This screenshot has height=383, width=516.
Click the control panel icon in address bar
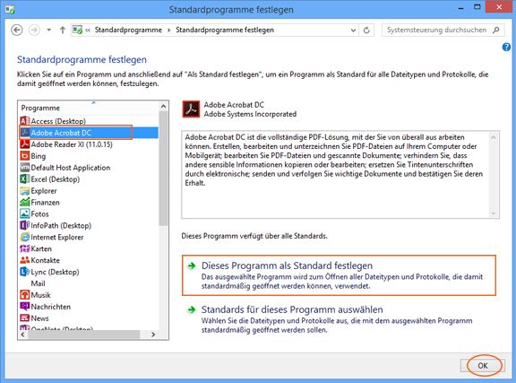coord(77,30)
